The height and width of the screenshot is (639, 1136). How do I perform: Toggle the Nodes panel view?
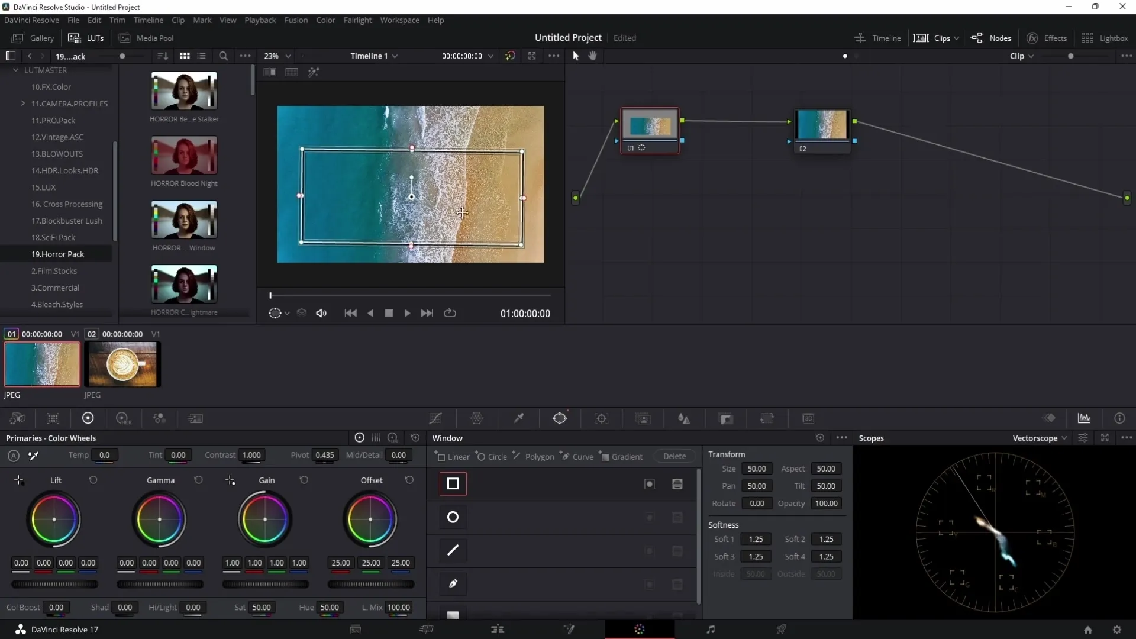[x=995, y=37]
